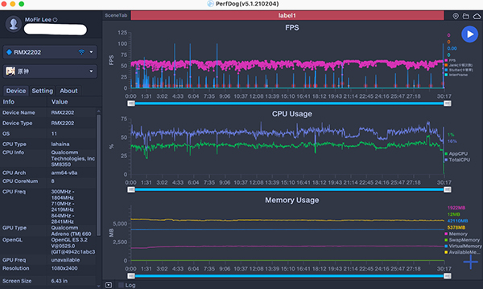
Task: Toggle the FPS legend series
Action: click(450, 60)
